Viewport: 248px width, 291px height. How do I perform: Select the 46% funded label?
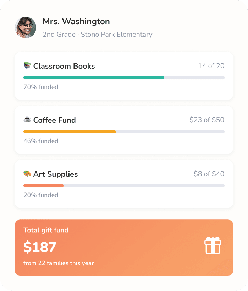(x=40, y=141)
